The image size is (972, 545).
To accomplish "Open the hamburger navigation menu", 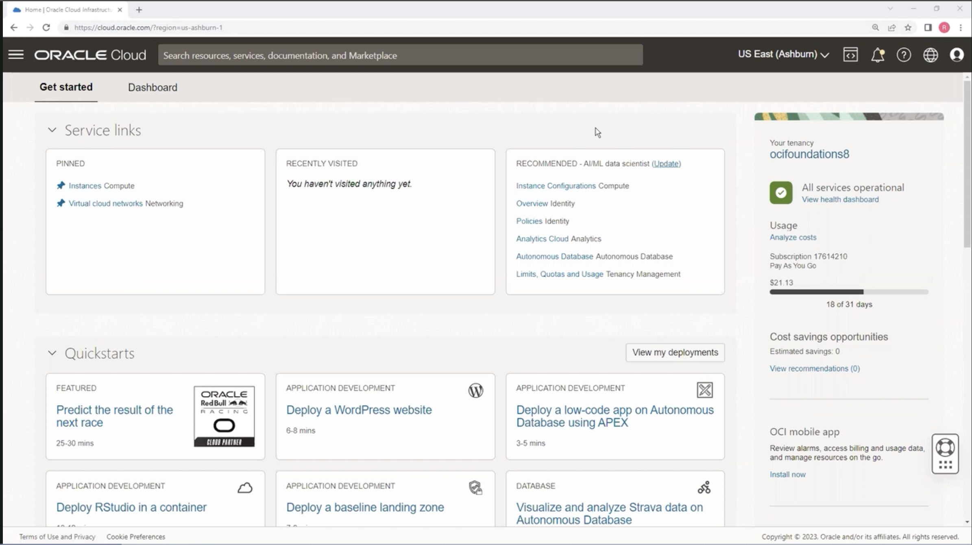I will (16, 54).
